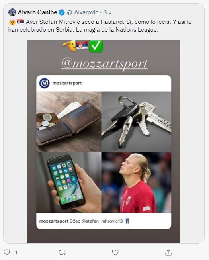Click the tweet timestamp '3 ч'
This screenshot has width=209, height=260.
pos(107,12)
